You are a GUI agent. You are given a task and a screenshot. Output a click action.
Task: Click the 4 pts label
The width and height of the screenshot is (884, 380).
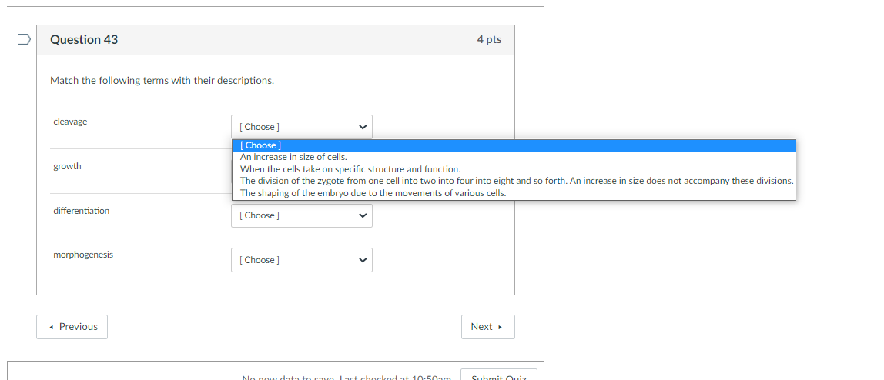click(489, 40)
